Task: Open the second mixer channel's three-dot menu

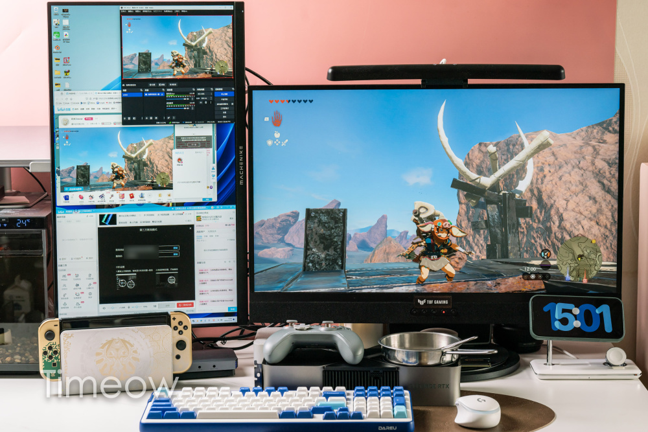Action: pos(192,108)
